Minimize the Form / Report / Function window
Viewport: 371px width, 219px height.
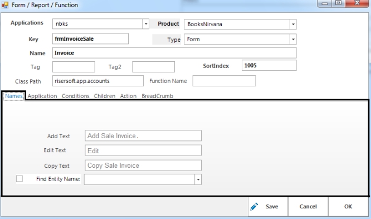325,3
